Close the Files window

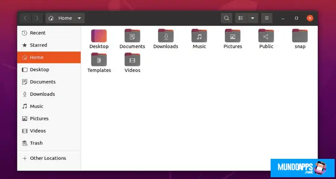[x=310, y=18]
